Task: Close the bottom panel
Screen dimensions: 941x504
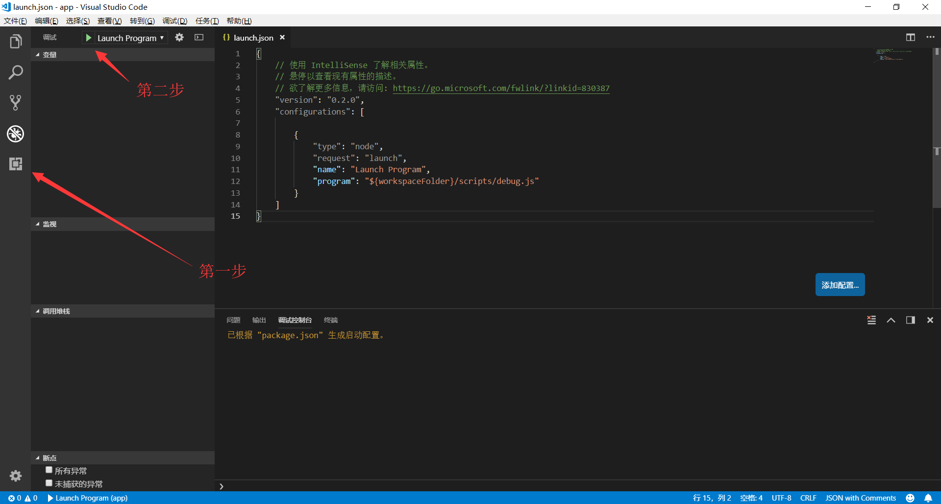Action: tap(930, 320)
